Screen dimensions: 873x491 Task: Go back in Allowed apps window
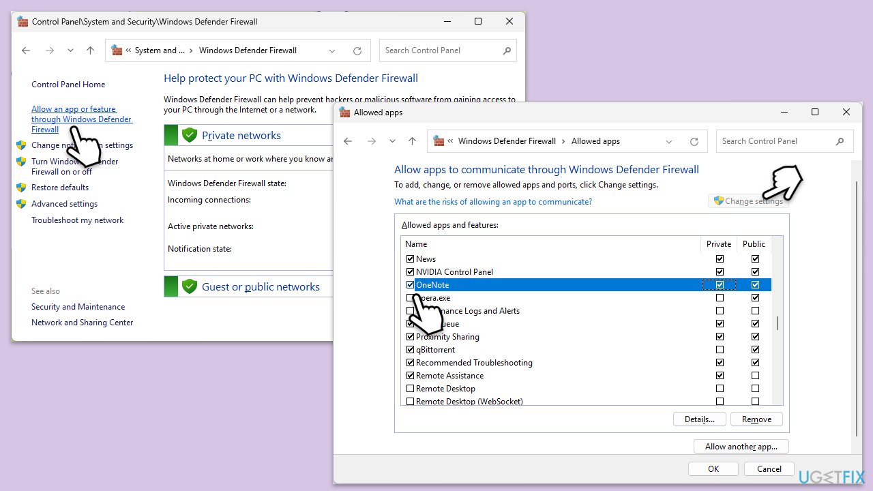(348, 141)
